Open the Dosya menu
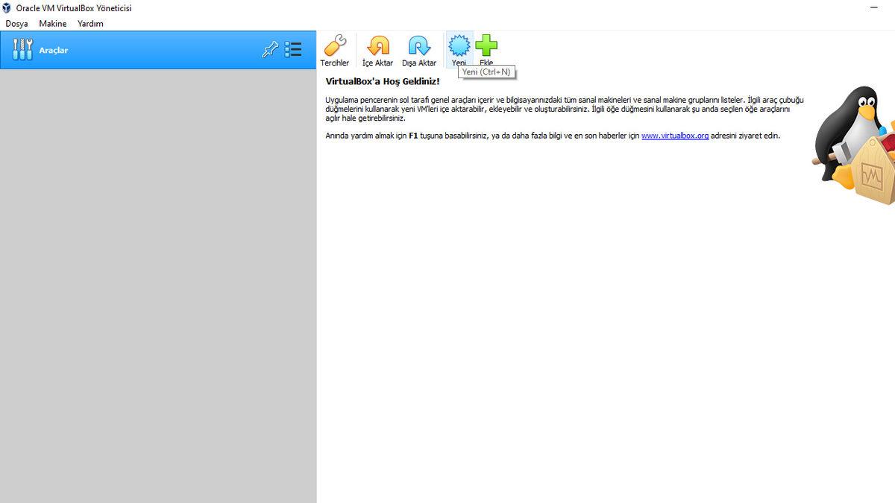 16,24
